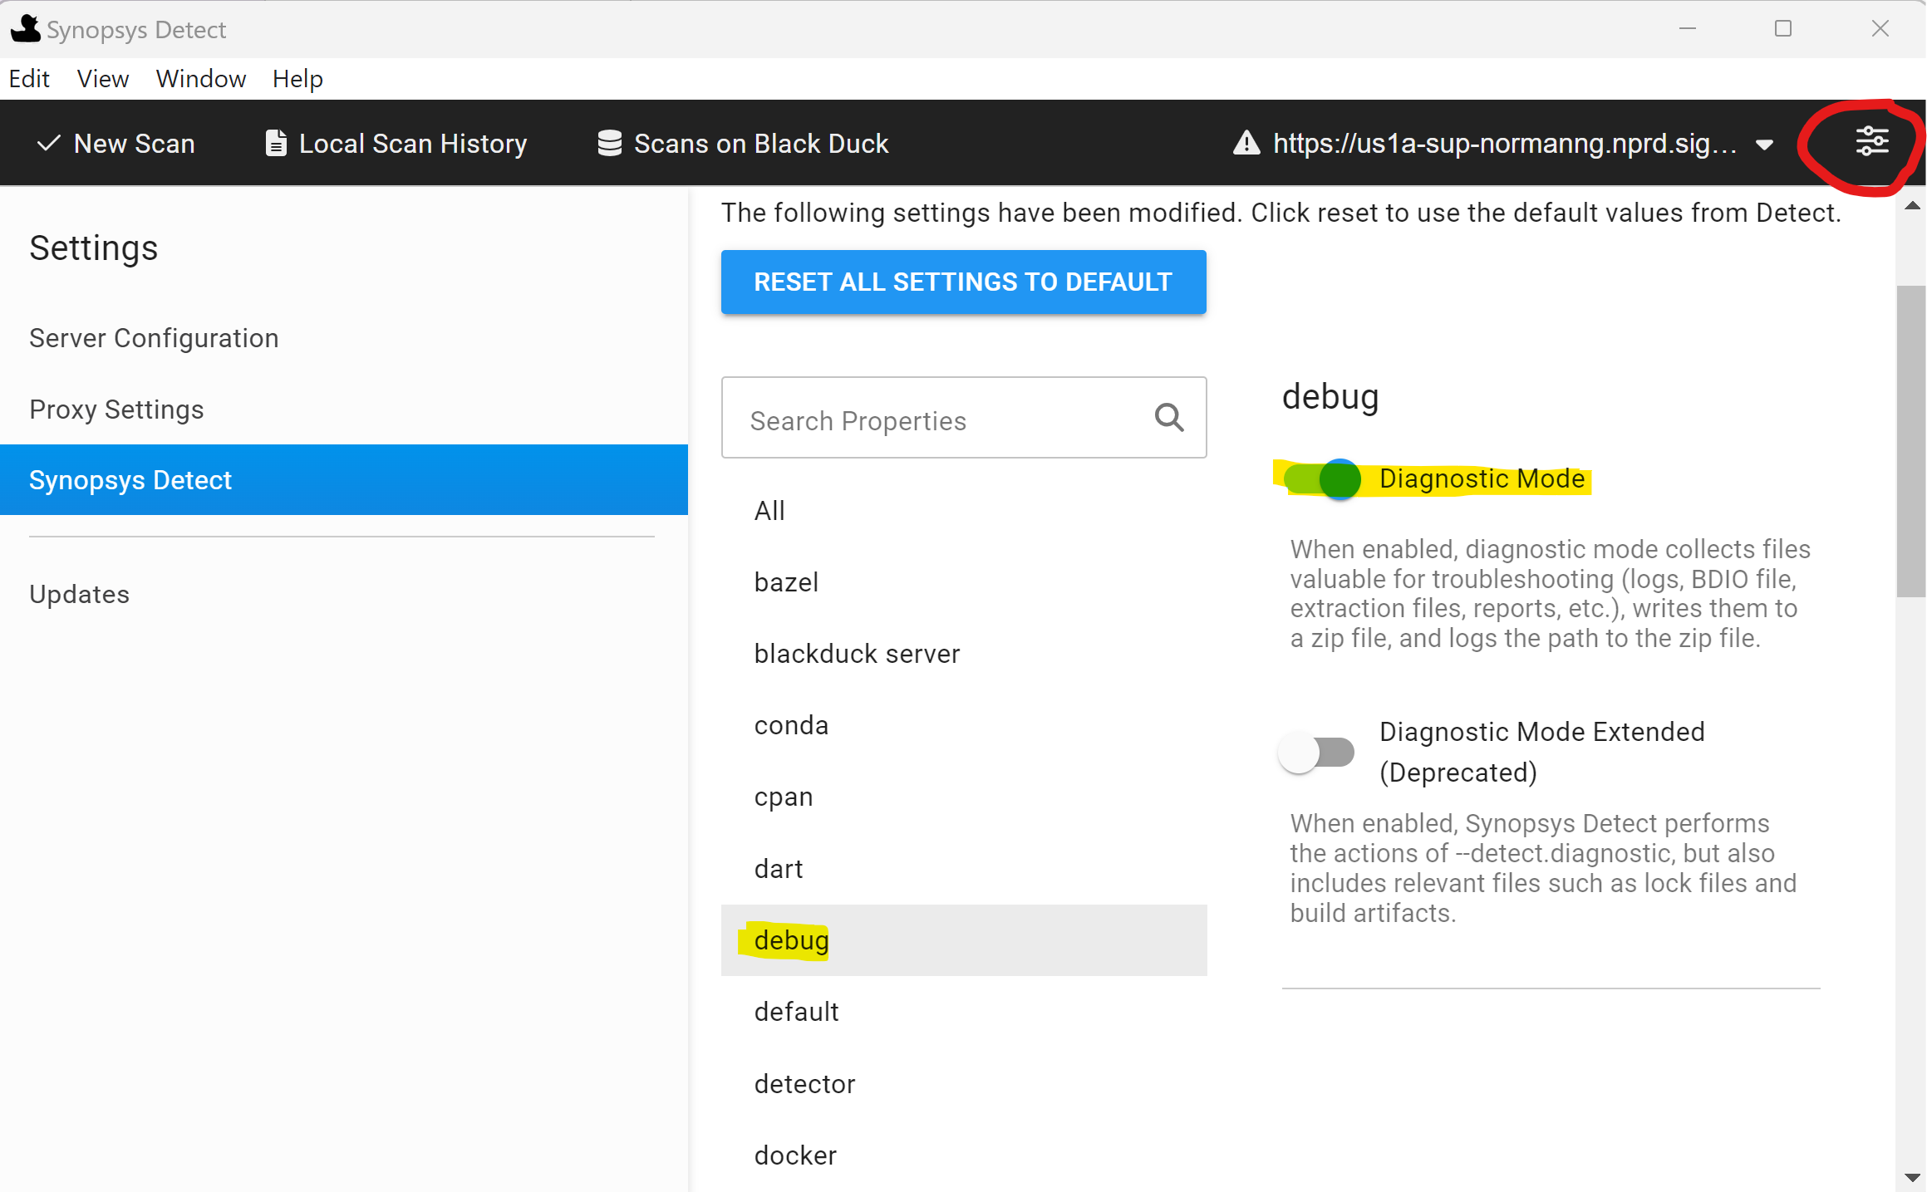Screen dimensions: 1927x1192
Task: Open the Edit menu
Action: (x=29, y=79)
